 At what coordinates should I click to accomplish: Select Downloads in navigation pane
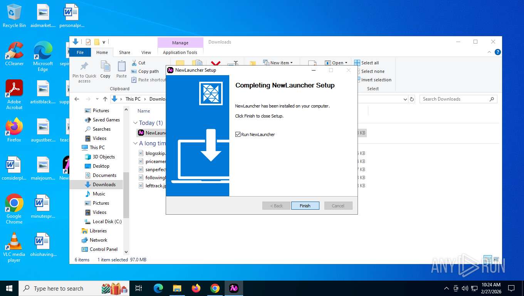click(96, 185)
